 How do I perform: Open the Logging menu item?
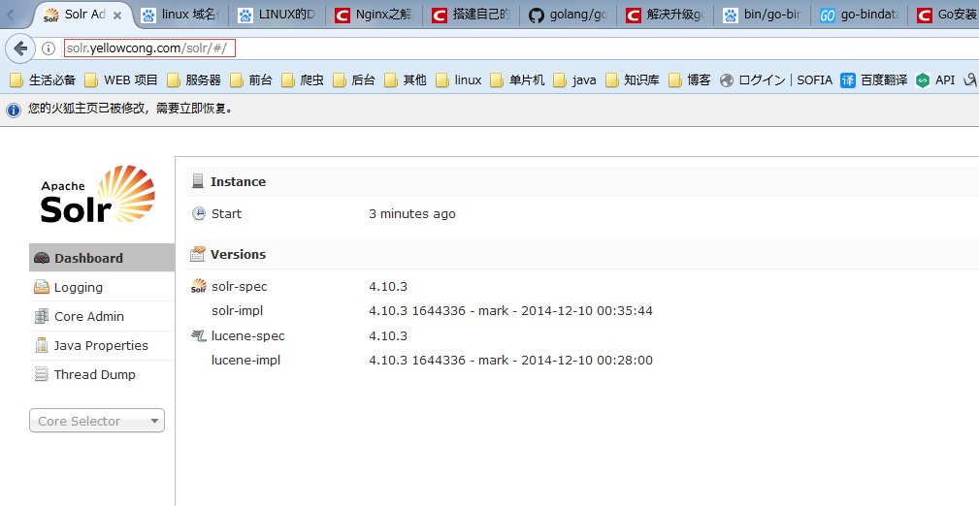(102, 287)
